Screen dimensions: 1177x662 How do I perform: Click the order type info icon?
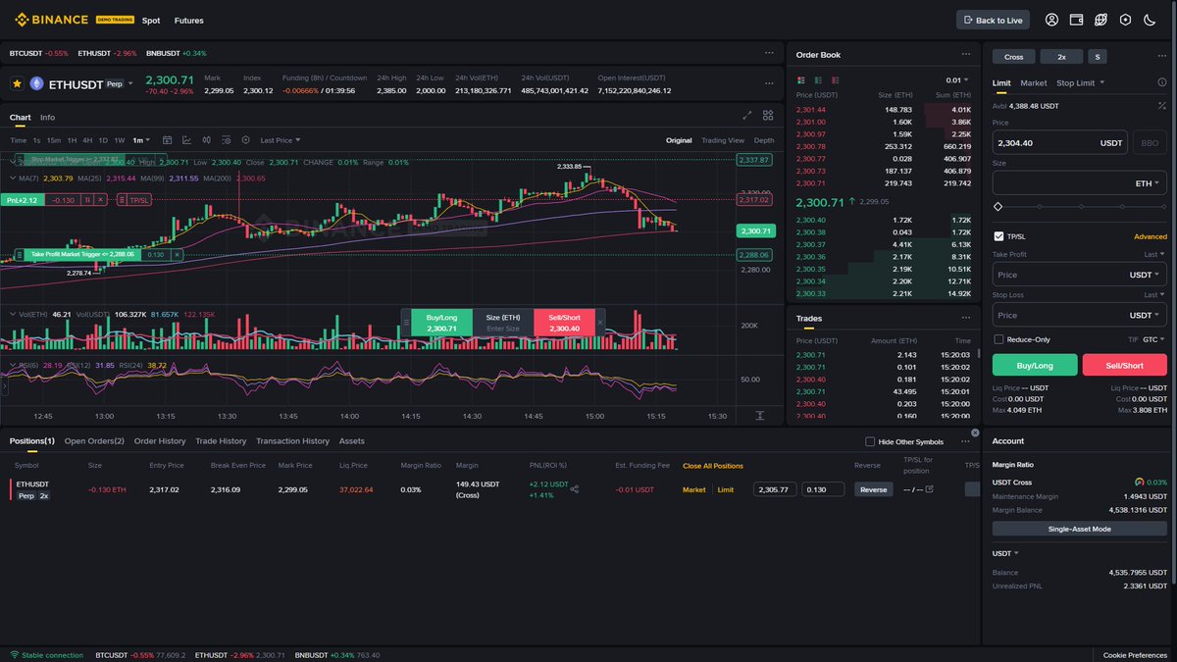click(x=1162, y=82)
